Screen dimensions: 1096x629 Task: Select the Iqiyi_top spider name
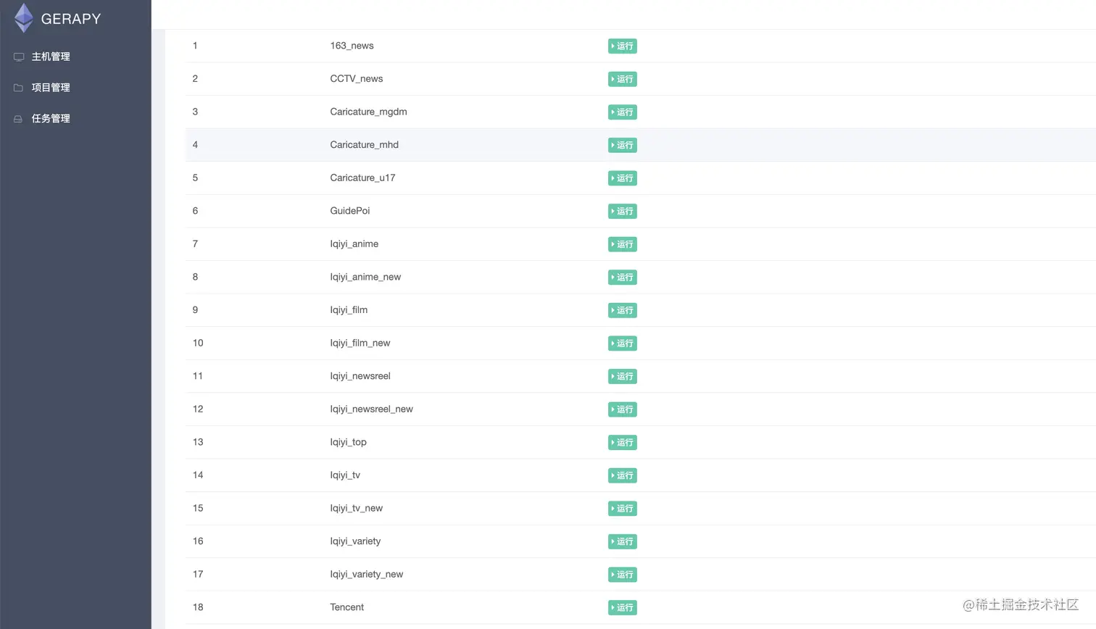[x=348, y=442]
